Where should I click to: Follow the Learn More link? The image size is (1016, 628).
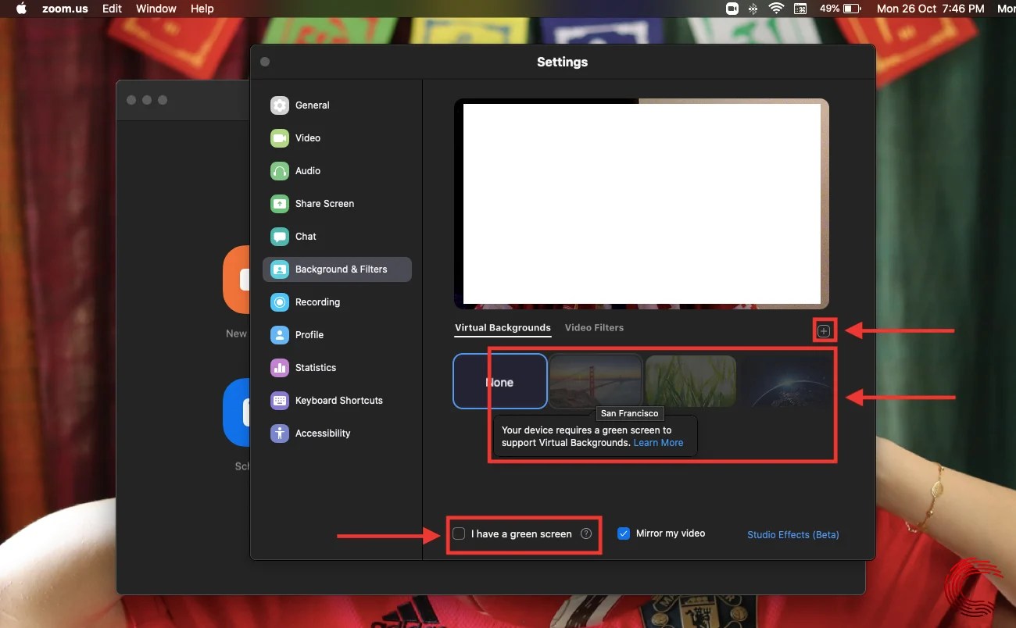click(658, 443)
